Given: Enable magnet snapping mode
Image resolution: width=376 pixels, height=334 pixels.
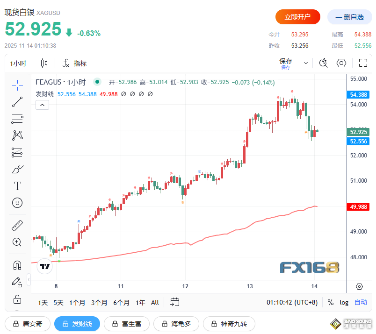Looking at the screenshot, I should pyautogui.click(x=17, y=265).
